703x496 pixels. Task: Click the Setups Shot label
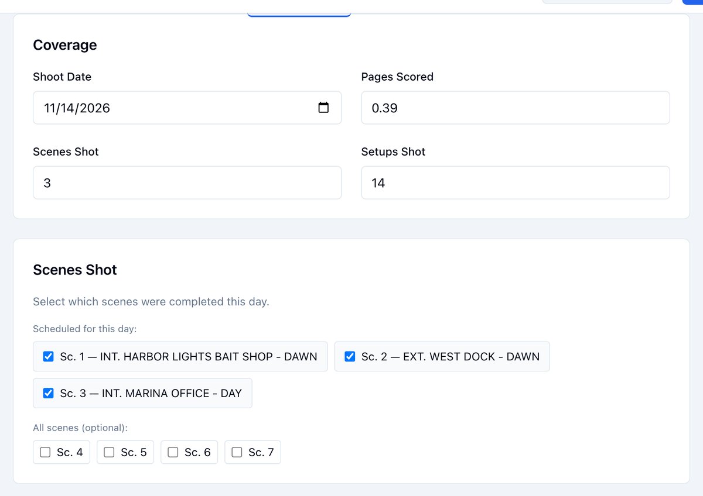click(x=393, y=151)
